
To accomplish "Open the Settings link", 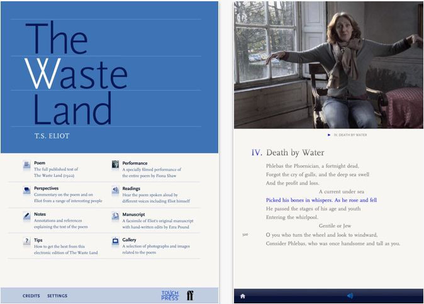I will [x=57, y=296].
